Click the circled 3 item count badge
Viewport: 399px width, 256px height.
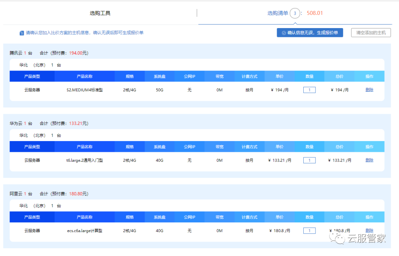(295, 13)
